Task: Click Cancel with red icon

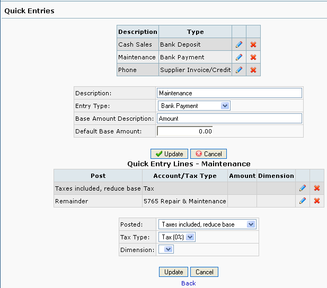Action: (x=208, y=154)
